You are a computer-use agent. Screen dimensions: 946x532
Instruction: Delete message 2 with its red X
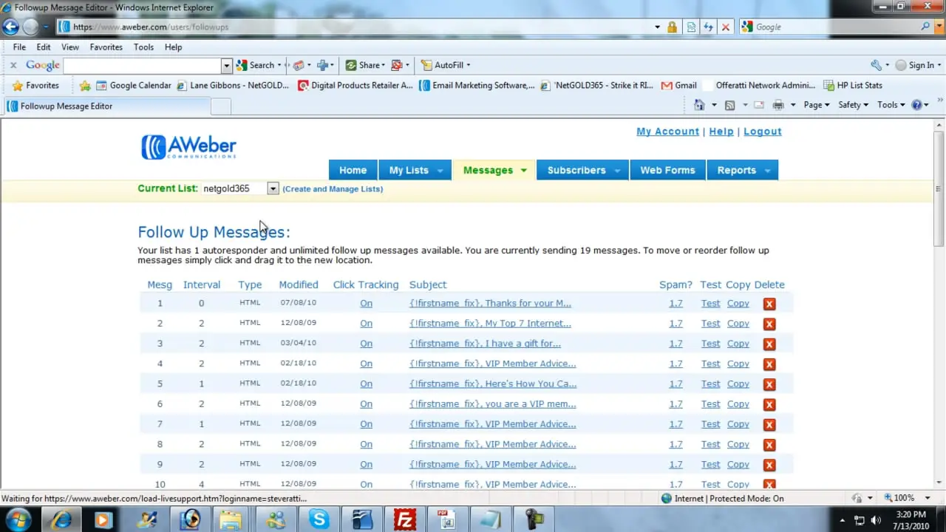coord(769,324)
